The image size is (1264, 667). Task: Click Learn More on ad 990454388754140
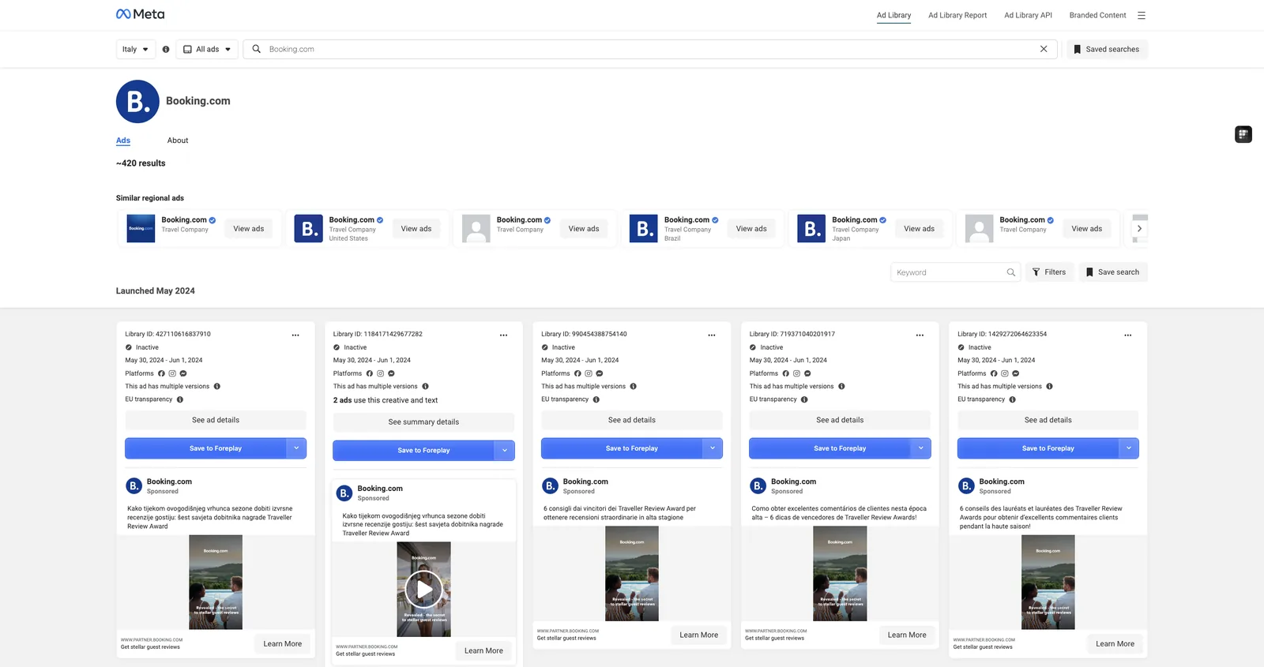[699, 635]
